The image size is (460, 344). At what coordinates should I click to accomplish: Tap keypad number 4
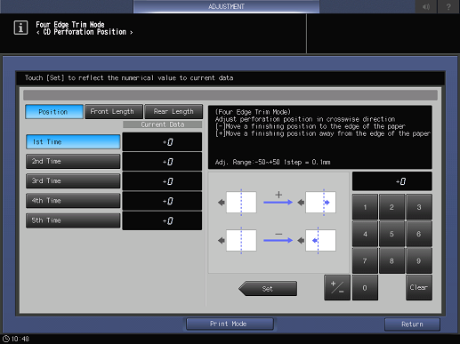coord(365,234)
